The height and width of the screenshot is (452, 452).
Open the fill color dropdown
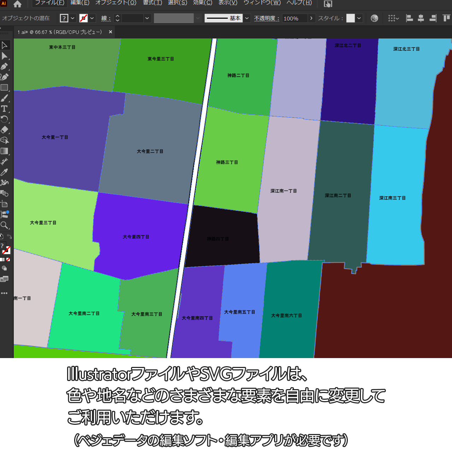tap(73, 18)
